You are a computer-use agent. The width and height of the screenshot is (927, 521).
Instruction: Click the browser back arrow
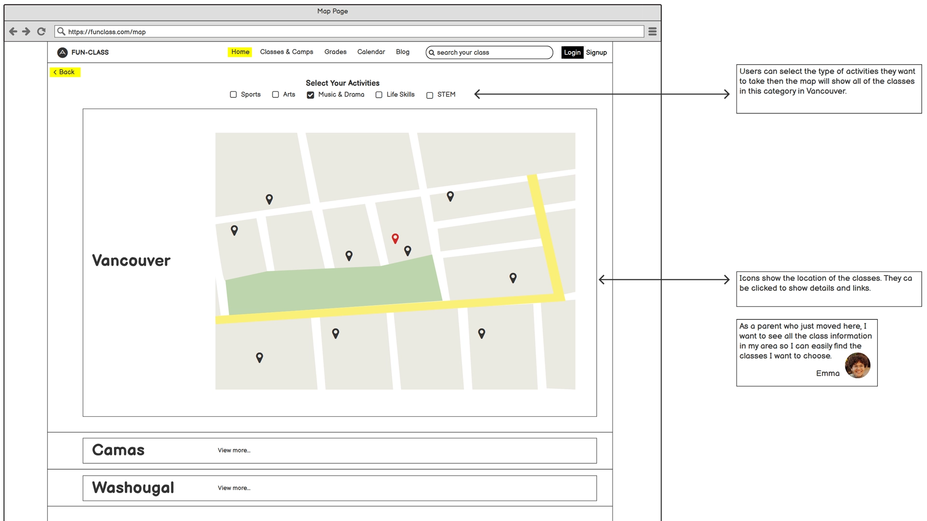pos(13,31)
